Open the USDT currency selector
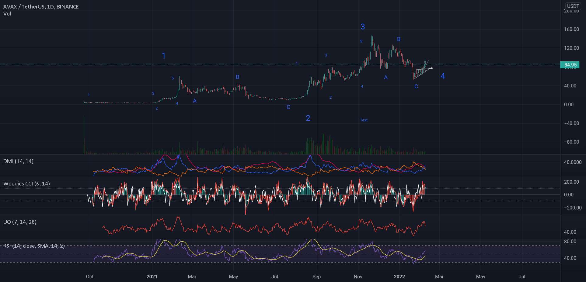This screenshot has width=586, height=282. click(573, 6)
